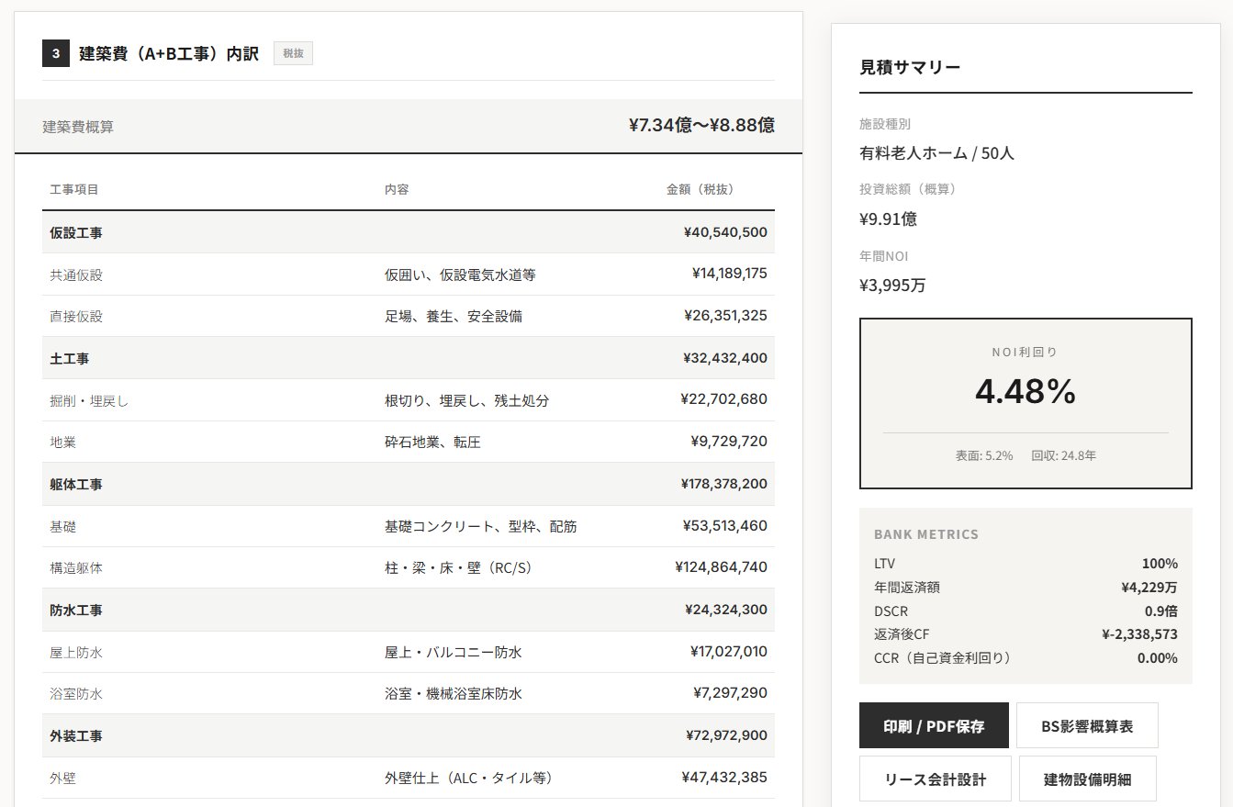Click the 印刷 / PDF保存 button

tap(934, 725)
